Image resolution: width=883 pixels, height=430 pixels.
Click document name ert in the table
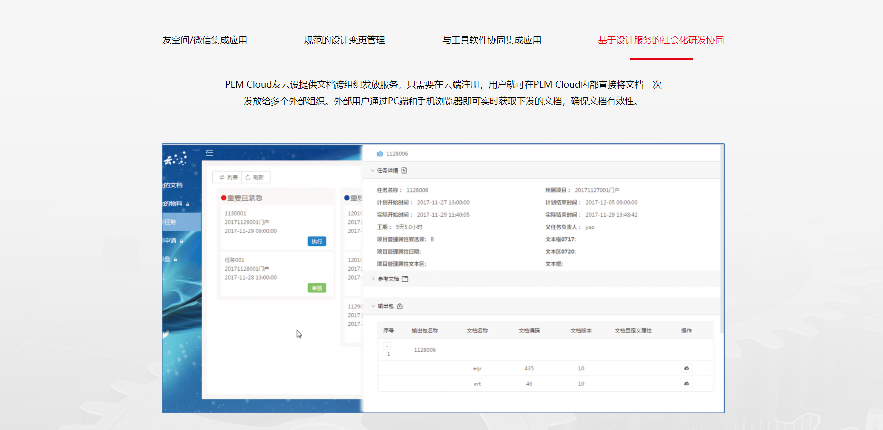pos(477,384)
